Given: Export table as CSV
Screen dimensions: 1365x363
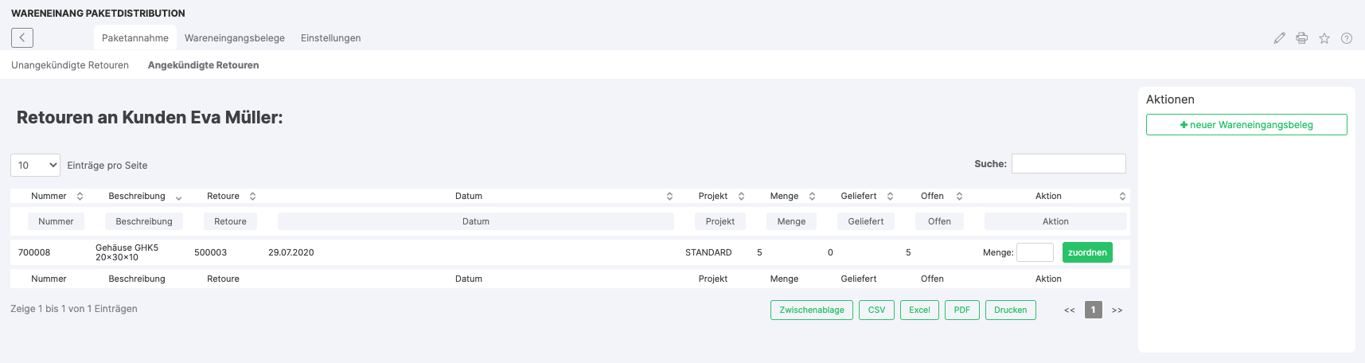Looking at the screenshot, I should (876, 310).
